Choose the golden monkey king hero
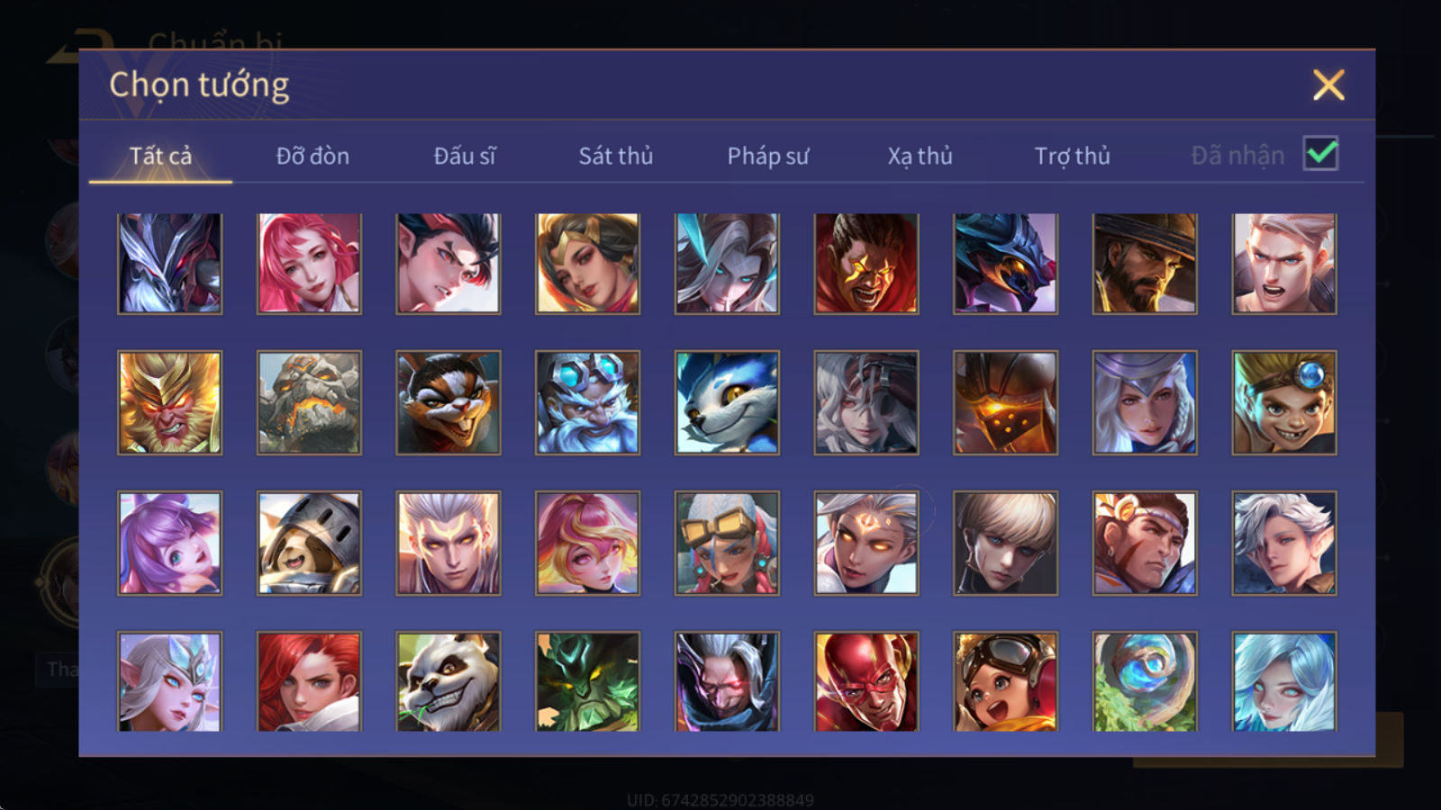1441x810 pixels. coord(169,402)
